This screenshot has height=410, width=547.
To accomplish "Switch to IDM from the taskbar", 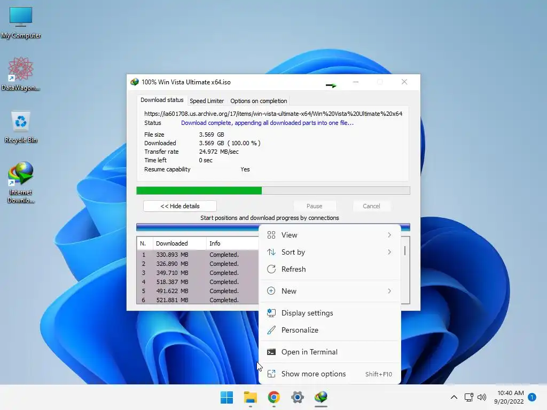I will (x=321, y=397).
